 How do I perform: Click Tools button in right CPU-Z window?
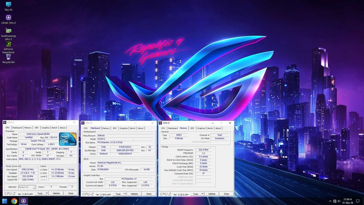pyautogui.click(x=196, y=194)
